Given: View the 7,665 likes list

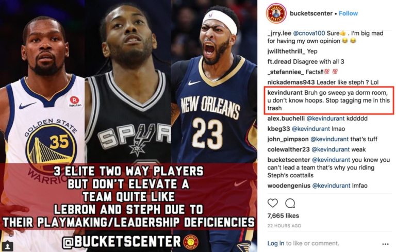Looking at the screenshot, I should 283,215.
